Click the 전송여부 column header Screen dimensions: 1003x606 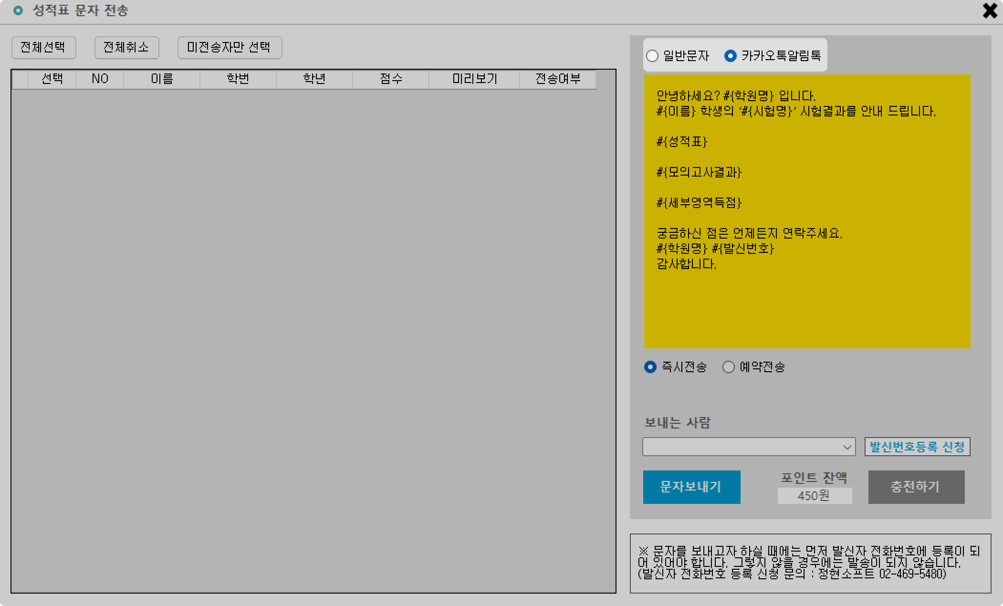(x=558, y=79)
